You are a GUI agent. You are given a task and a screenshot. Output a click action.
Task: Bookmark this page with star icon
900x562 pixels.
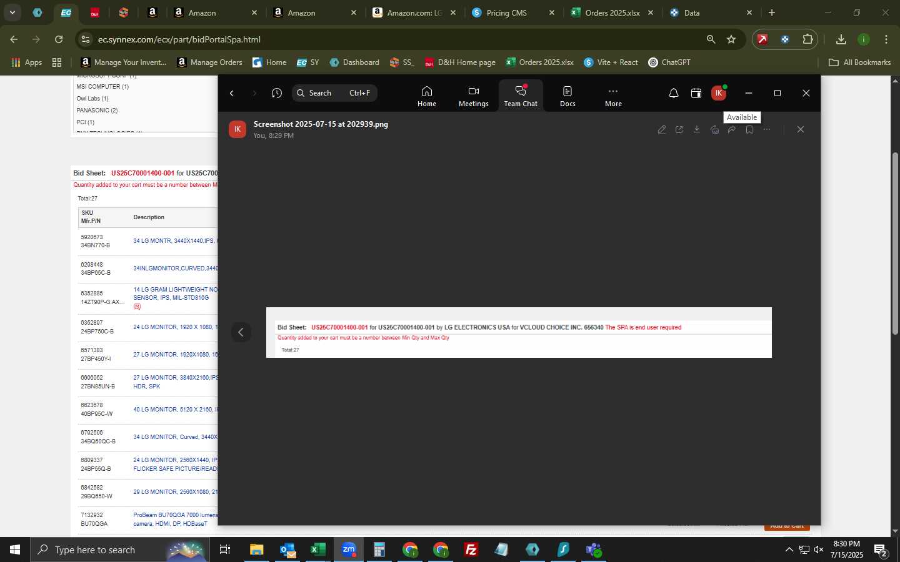[731, 39]
